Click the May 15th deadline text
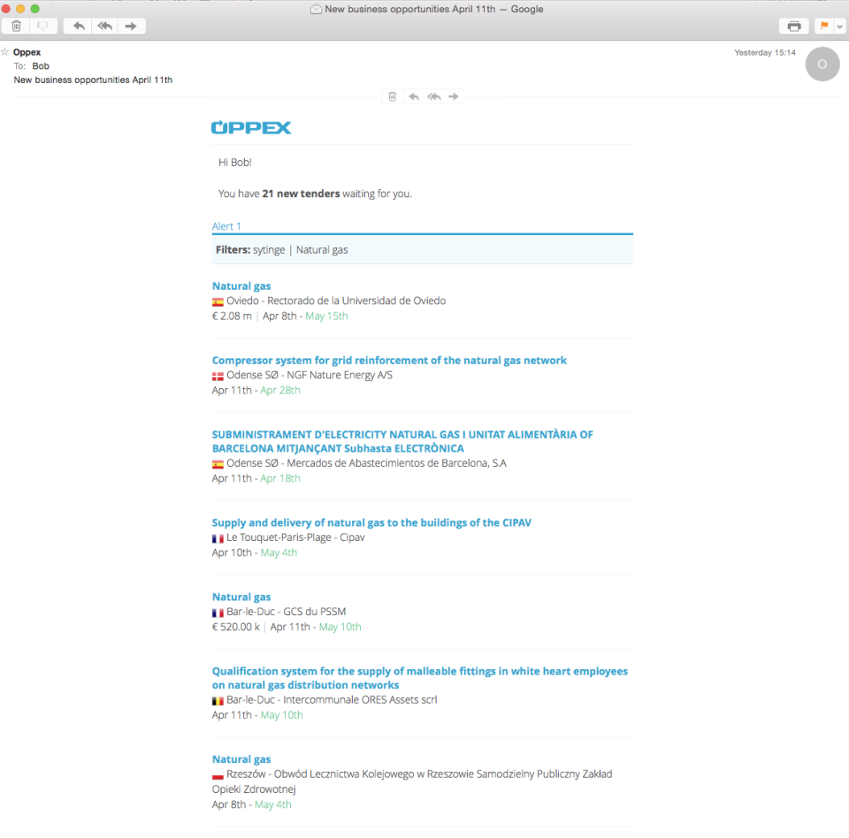The width and height of the screenshot is (849, 838). (326, 316)
